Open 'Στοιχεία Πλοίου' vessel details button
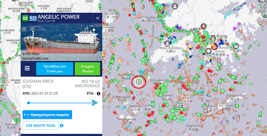This screenshot has width=267, height=136. pyautogui.click(x=87, y=69)
